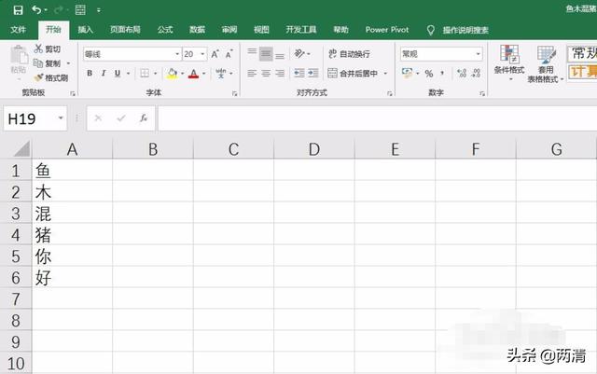Image resolution: width=597 pixels, height=374 pixels.
Task: Open Conditional Formatting (条件格式)
Action: pos(508,63)
